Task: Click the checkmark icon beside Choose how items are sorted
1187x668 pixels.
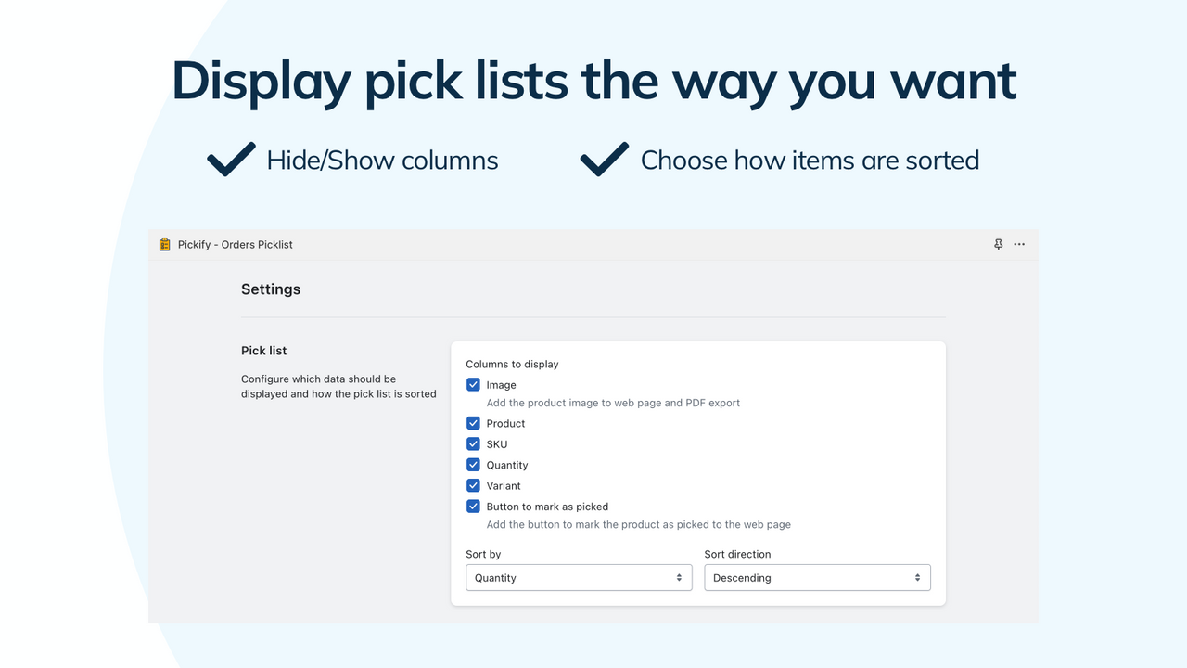Action: 604,159
